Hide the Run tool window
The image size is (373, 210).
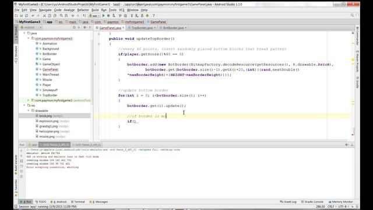tap(352, 145)
